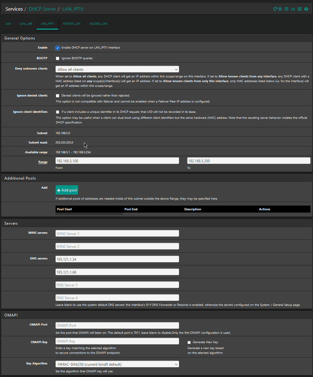Focus the DNS Server 3 field
Screen dimensions: 313x377
click(x=117, y=285)
